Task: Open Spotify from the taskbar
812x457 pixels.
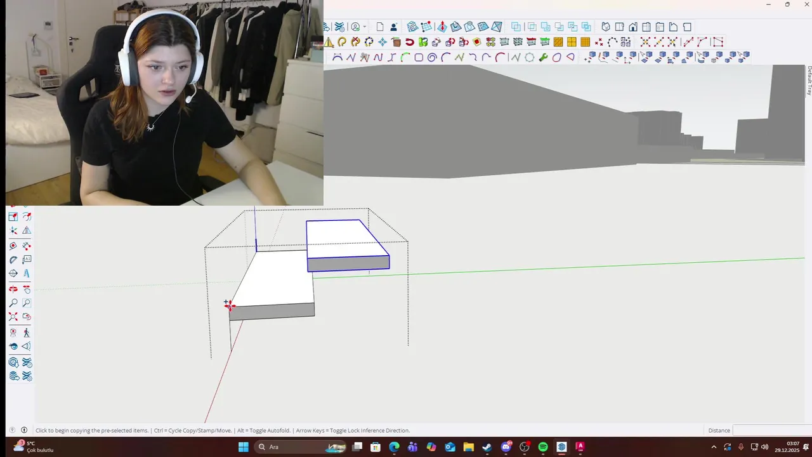Action: [543, 447]
